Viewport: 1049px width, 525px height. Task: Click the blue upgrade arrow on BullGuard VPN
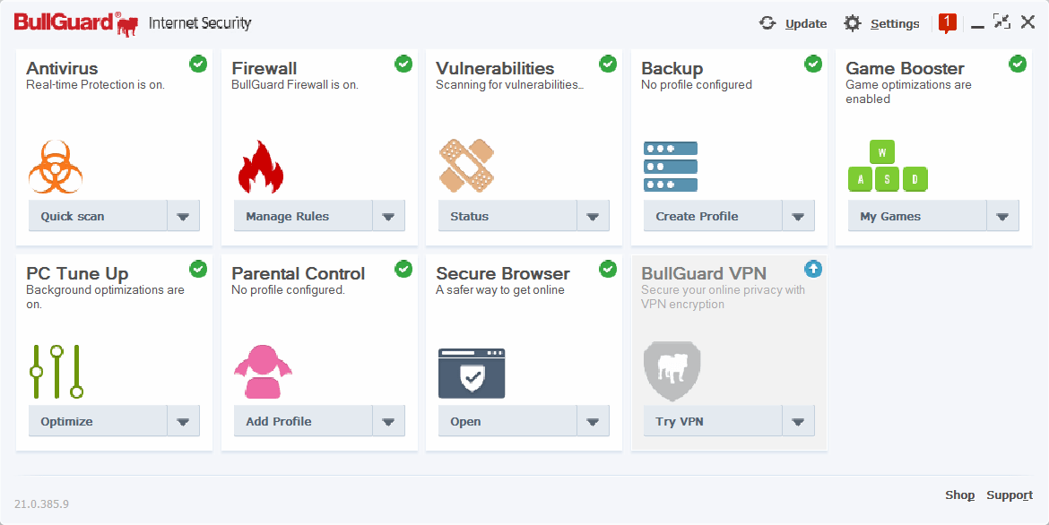pyautogui.click(x=813, y=269)
